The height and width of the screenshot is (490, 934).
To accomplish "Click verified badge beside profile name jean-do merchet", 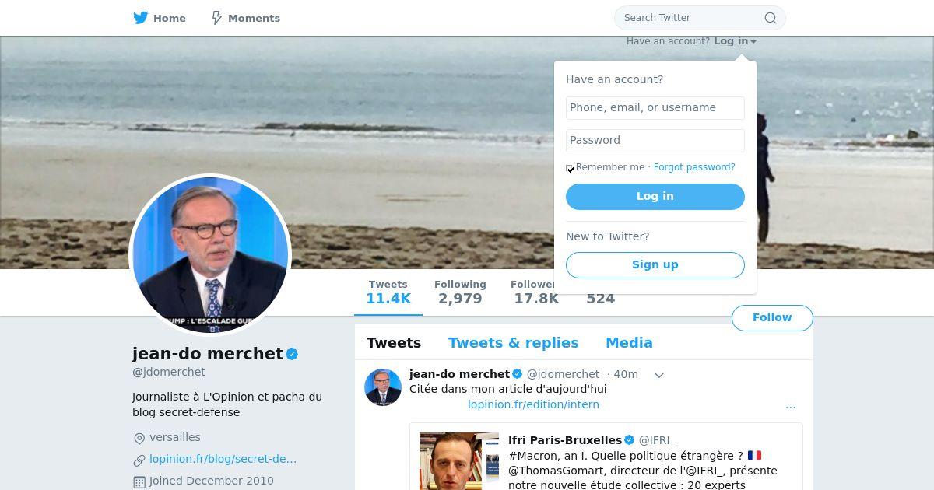I will 293,354.
